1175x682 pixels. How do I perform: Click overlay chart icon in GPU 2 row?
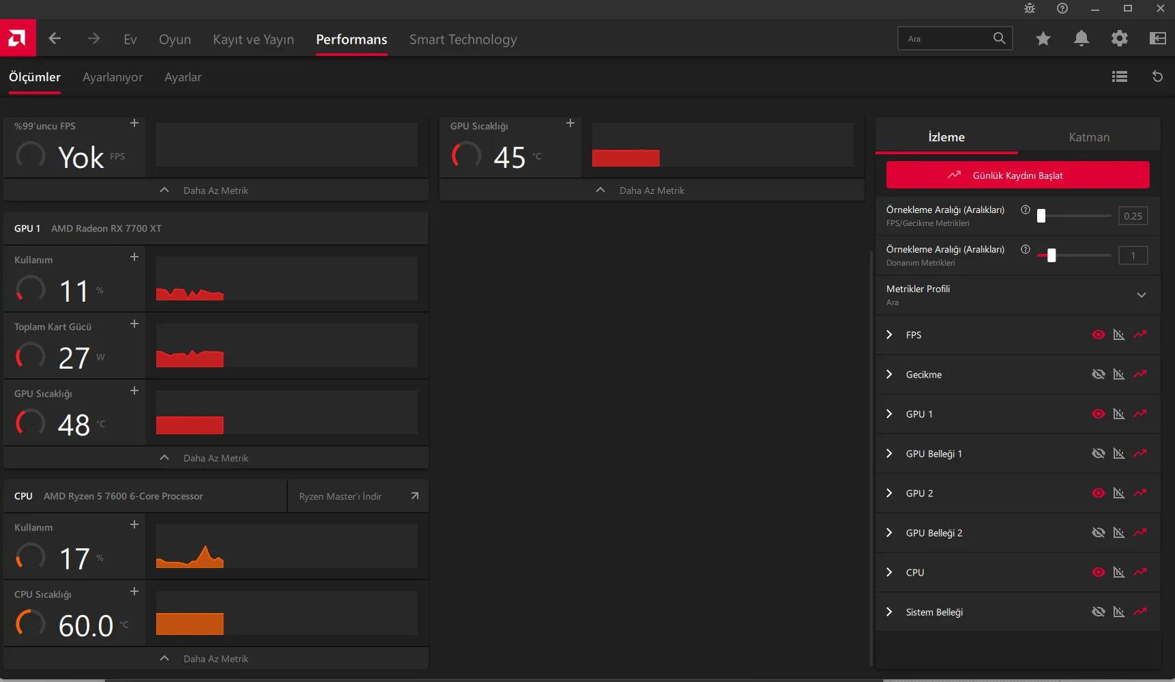tap(1119, 493)
